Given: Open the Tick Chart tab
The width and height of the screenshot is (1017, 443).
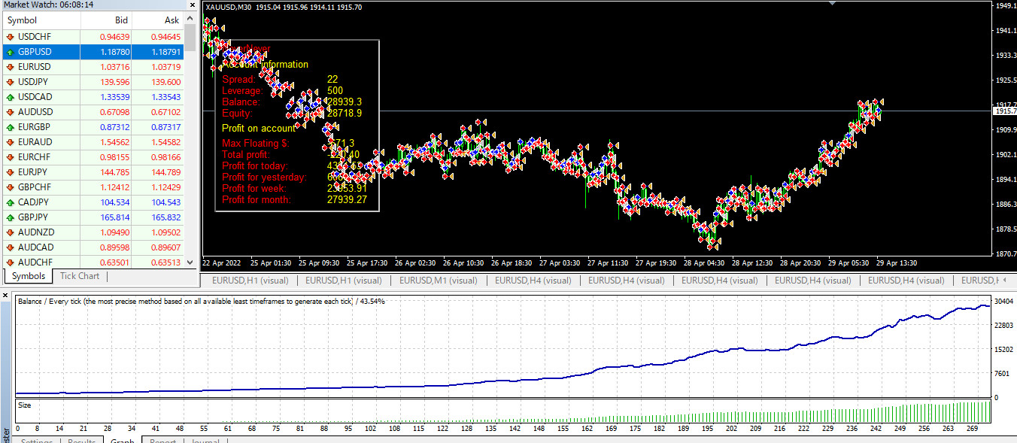Looking at the screenshot, I should pos(80,276).
